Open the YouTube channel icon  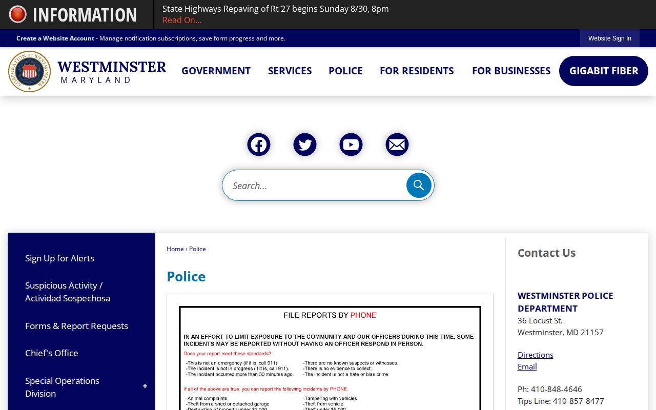pos(351,145)
